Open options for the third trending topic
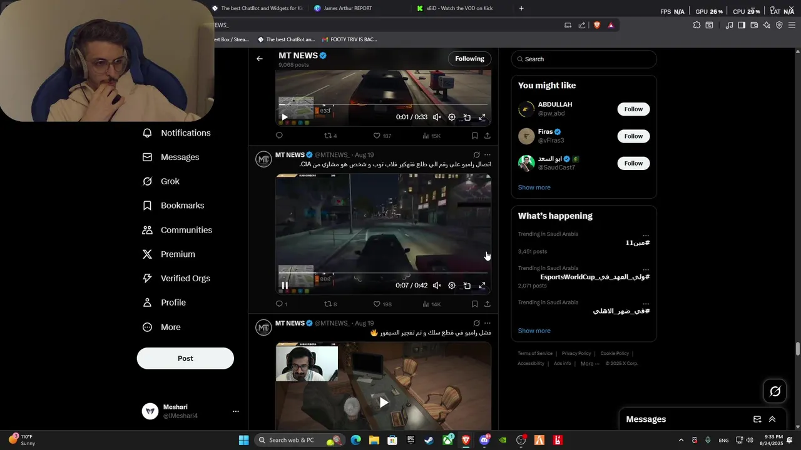The image size is (801, 450). click(646, 303)
